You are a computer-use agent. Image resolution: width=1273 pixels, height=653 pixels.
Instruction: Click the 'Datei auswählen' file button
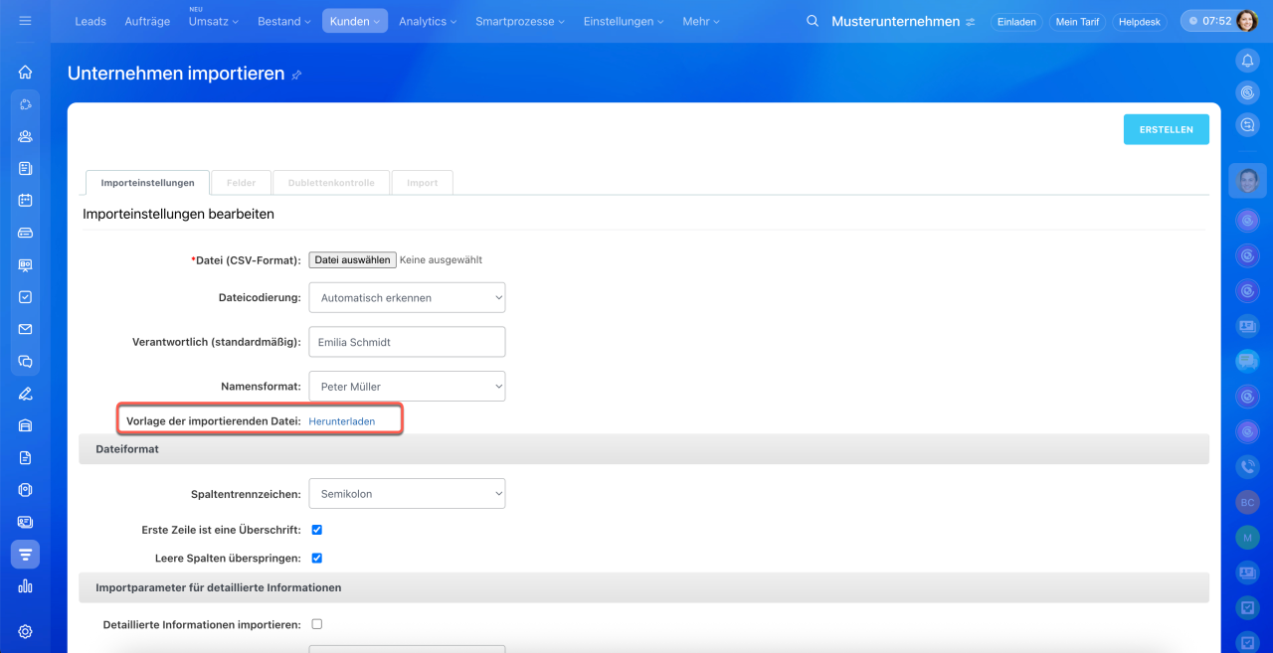tap(352, 259)
